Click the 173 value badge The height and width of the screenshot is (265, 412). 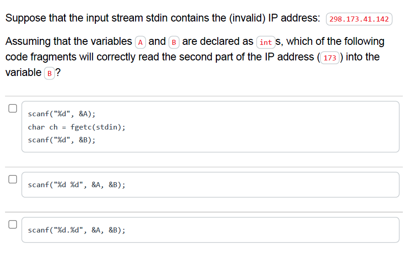(x=330, y=57)
